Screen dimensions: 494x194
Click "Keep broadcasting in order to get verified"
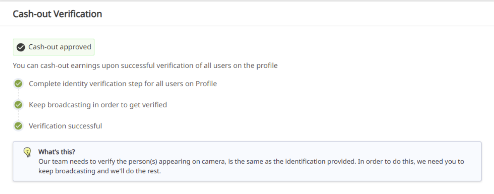[x=98, y=105]
